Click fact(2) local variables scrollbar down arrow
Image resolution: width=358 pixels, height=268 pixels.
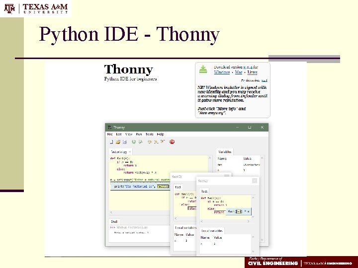[x=253, y=251]
